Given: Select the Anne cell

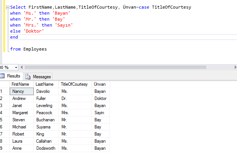Looking at the screenshot, I should (22, 148).
